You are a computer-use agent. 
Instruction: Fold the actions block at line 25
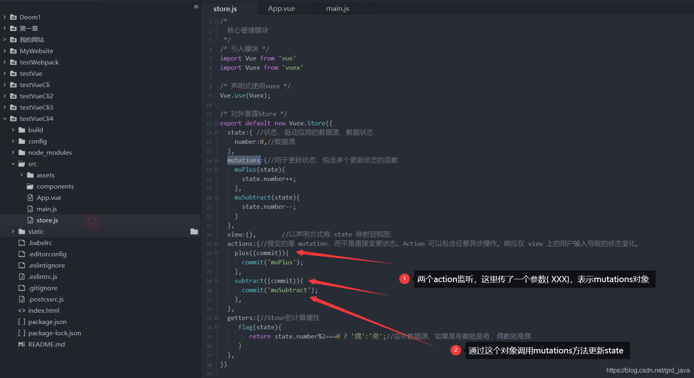tap(216, 244)
